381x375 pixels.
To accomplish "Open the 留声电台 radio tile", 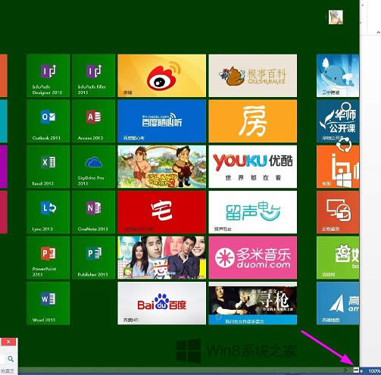I will click(x=253, y=212).
